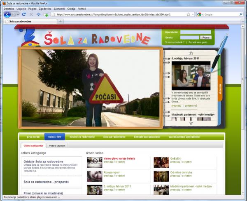Click into the Uporabnik username field
This screenshot has height=201, width=247.
[195, 32]
